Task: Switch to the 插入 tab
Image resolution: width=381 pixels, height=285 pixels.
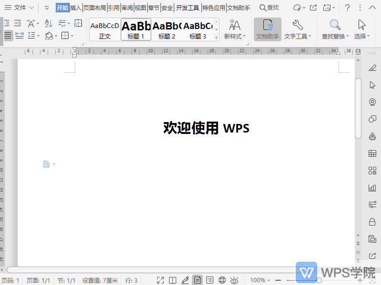Action: coord(76,8)
